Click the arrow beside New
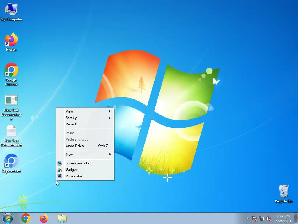Viewport: 298px width, 224px height. coord(110,155)
